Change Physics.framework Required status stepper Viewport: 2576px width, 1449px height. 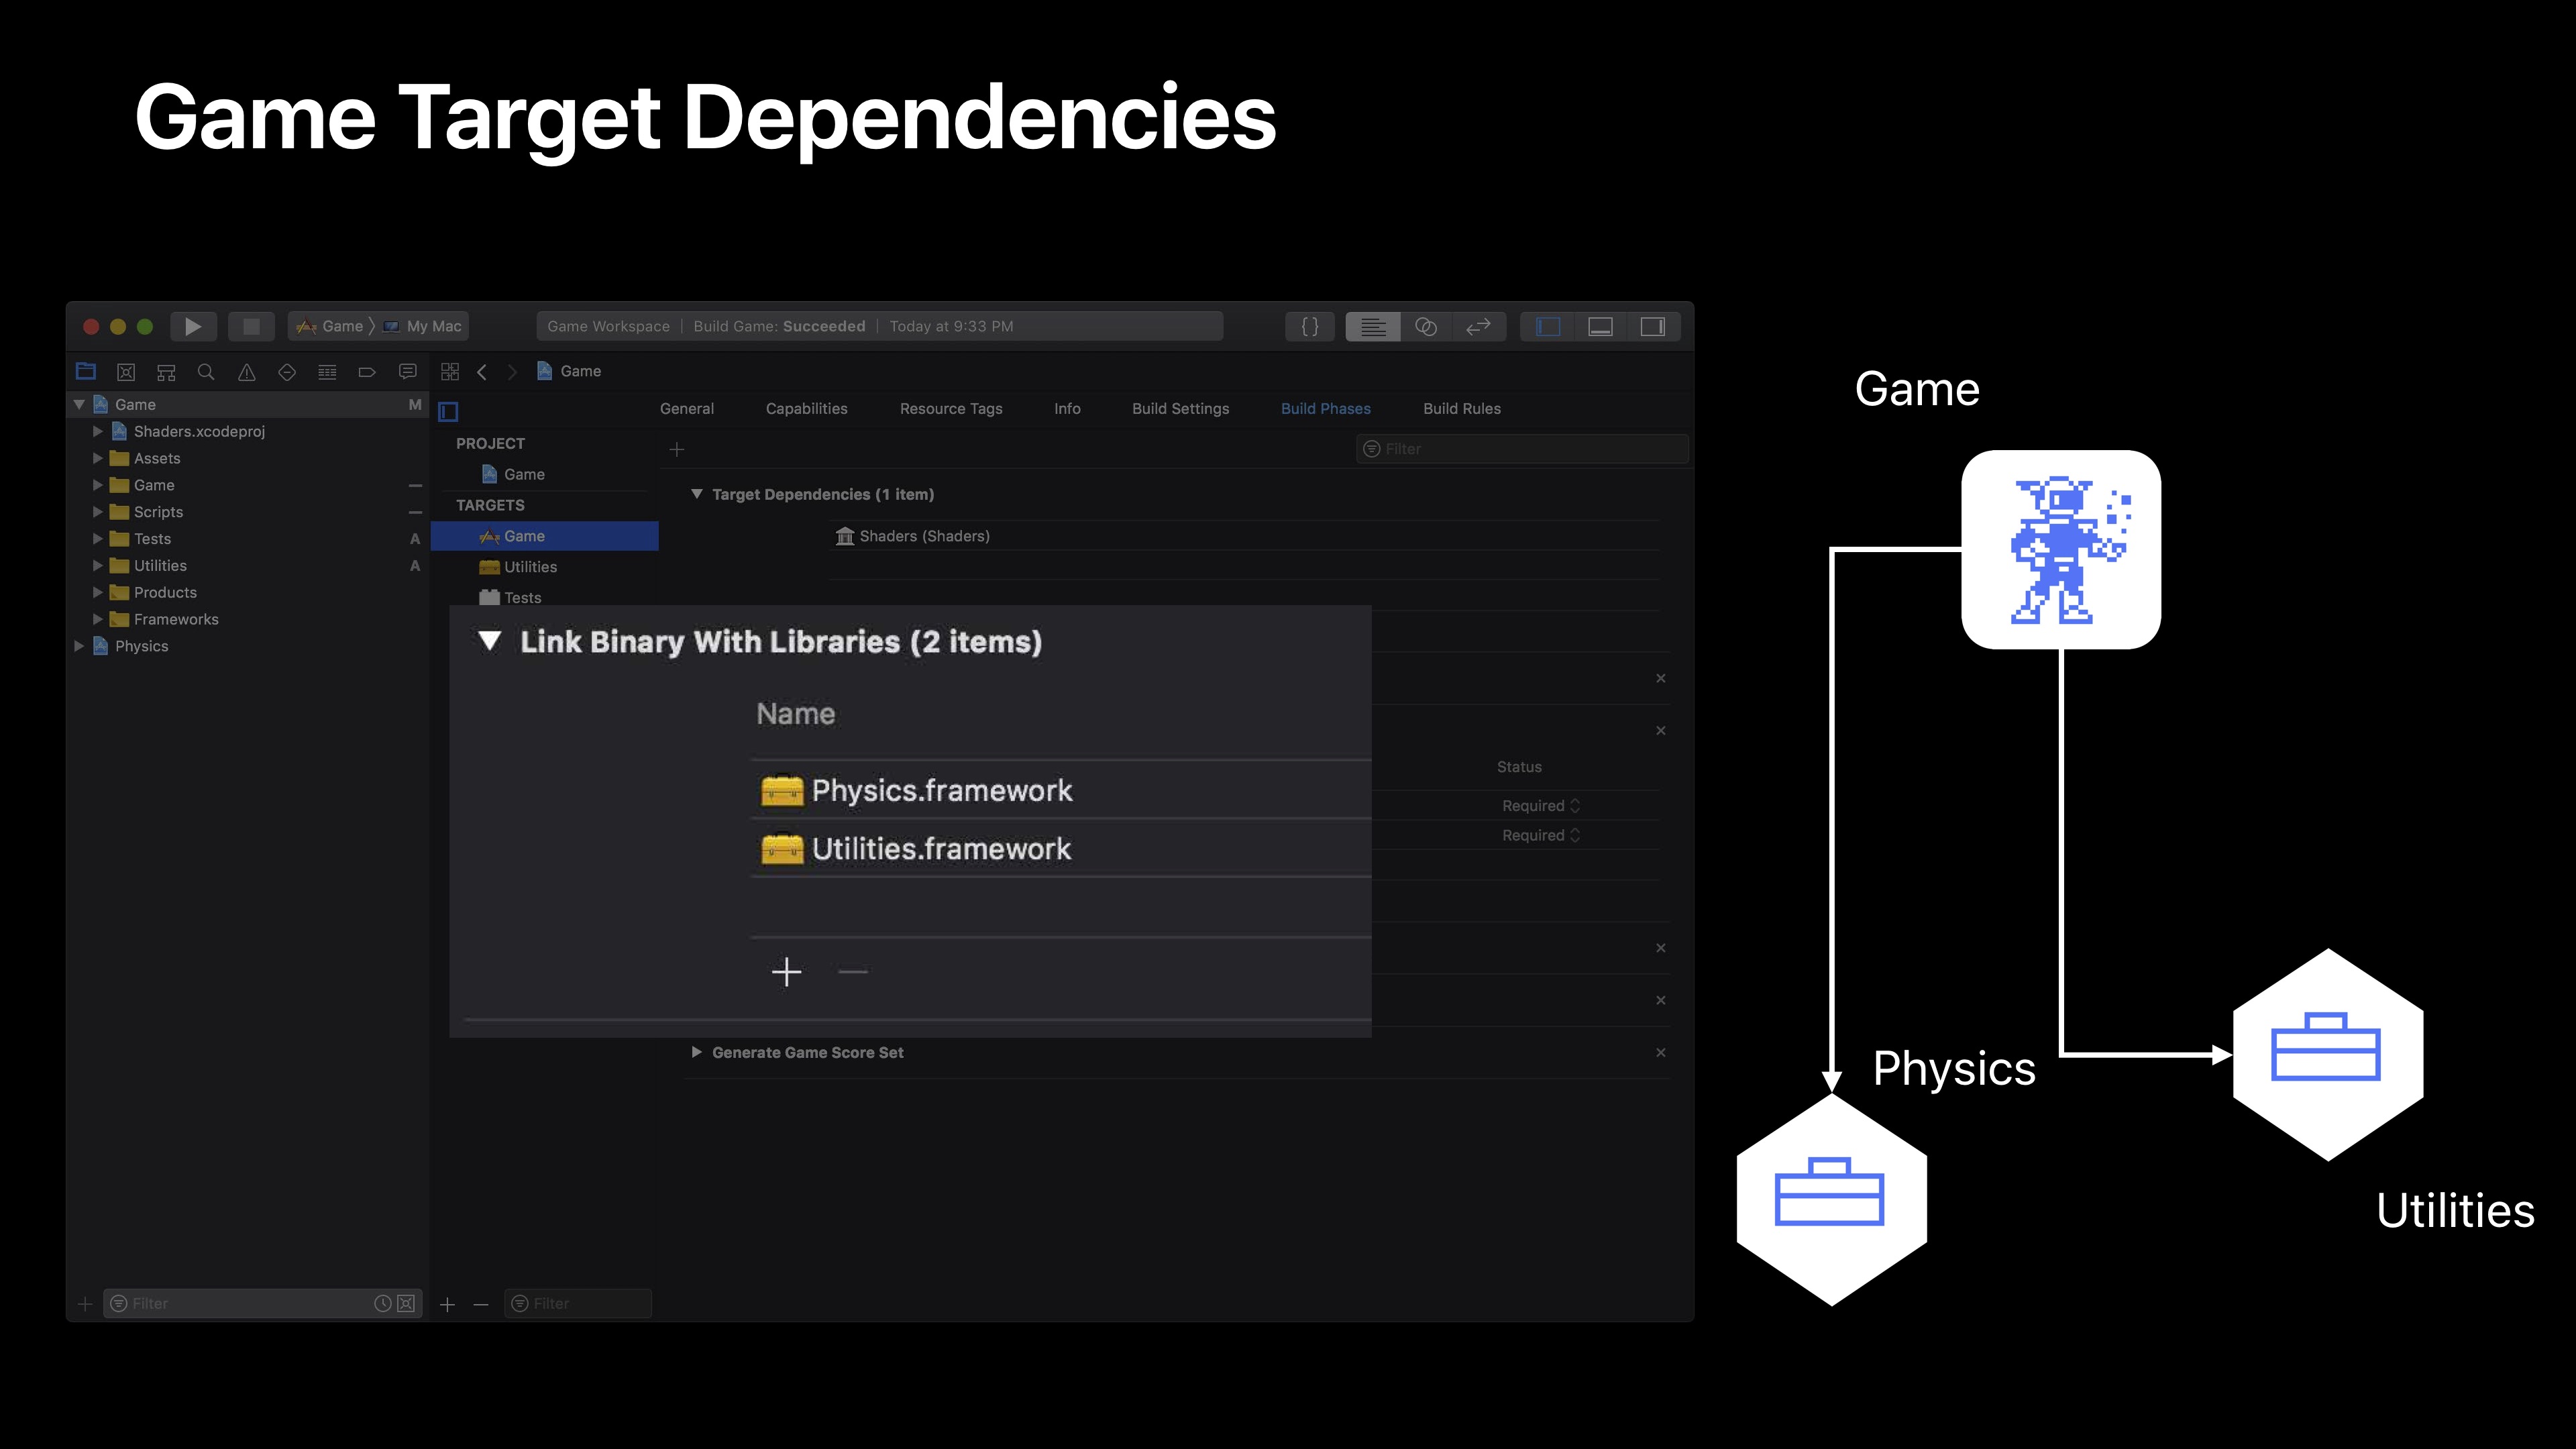(1575, 806)
